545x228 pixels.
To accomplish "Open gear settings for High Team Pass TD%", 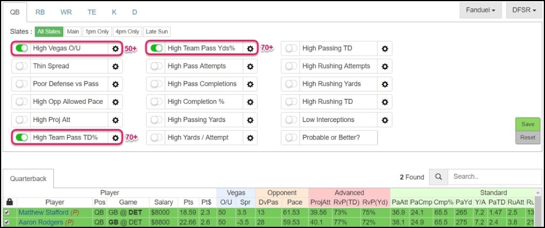I will [115, 138].
